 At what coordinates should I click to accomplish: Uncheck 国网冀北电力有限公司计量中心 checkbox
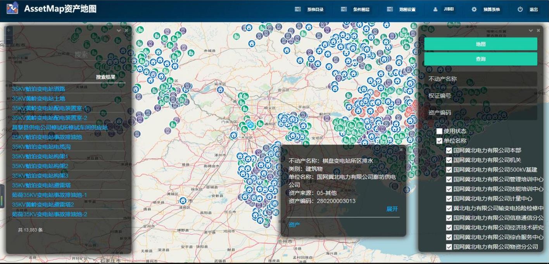coord(449,199)
